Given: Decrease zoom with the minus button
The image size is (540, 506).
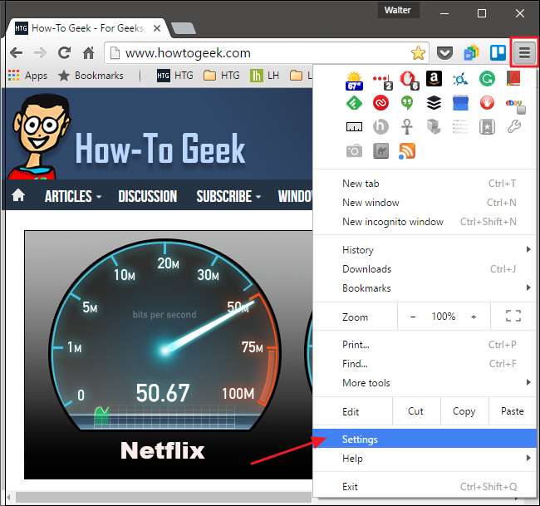Looking at the screenshot, I should 413,317.
